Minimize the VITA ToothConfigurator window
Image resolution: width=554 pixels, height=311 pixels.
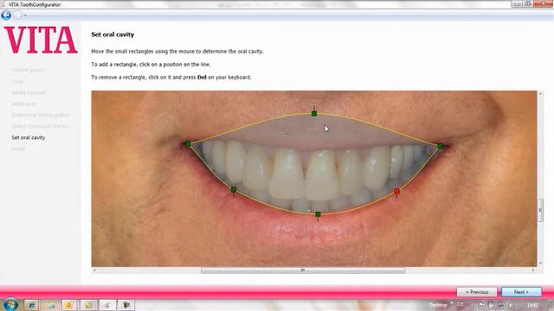tap(518, 3)
